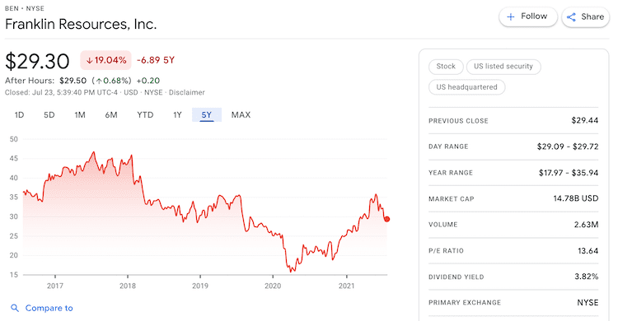Select the 5D time range tab

coord(49,115)
